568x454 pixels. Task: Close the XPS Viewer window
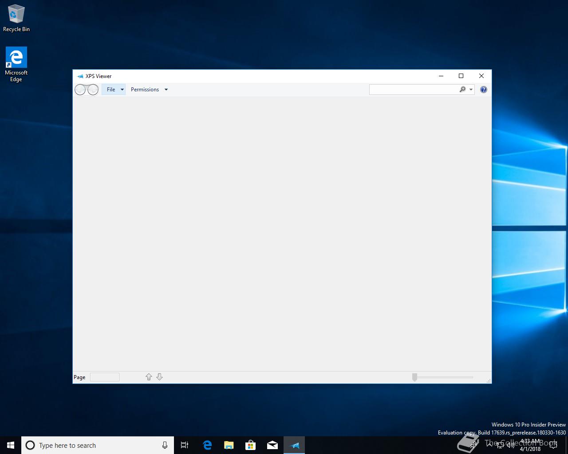pos(481,76)
